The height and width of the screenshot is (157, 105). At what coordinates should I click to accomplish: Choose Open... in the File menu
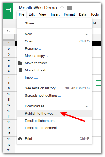click(55, 41)
